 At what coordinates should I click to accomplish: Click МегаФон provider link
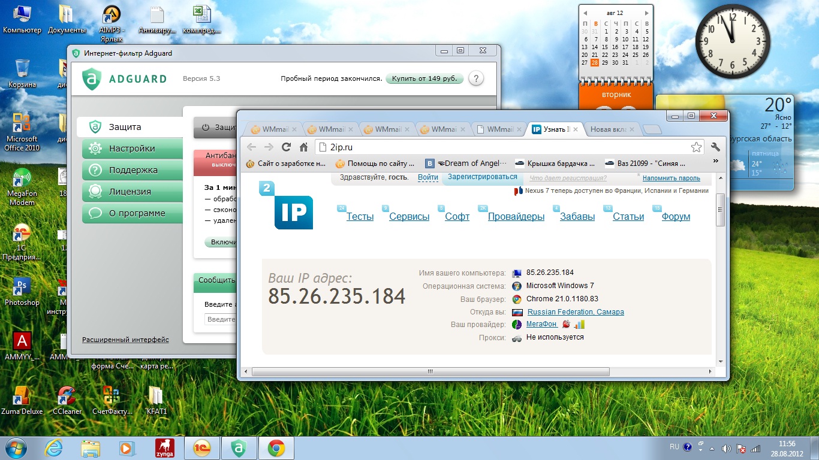541,324
